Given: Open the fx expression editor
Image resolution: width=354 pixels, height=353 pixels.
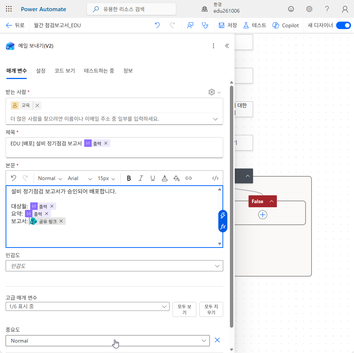Looking at the screenshot, I should point(223,227).
